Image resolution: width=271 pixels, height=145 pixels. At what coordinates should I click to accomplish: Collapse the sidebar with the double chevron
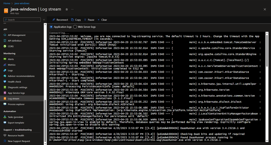[x=44, y=20]
